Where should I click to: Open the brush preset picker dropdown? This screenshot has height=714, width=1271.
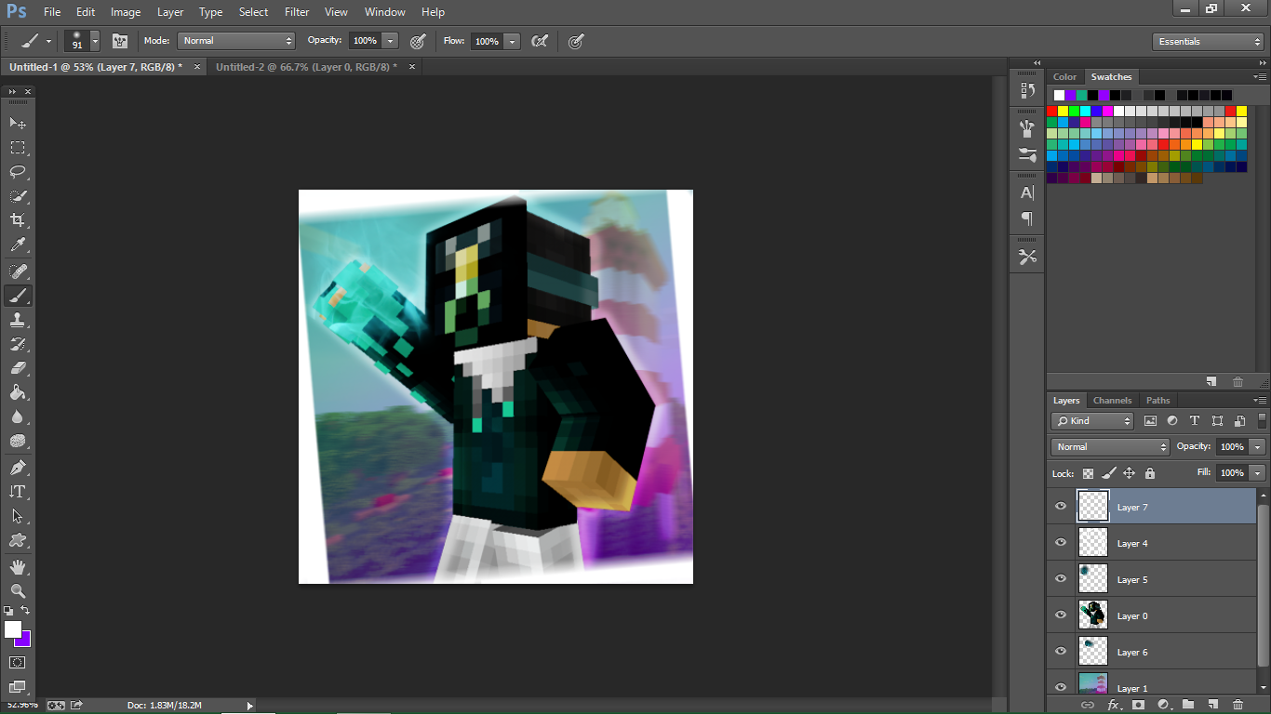(95, 42)
